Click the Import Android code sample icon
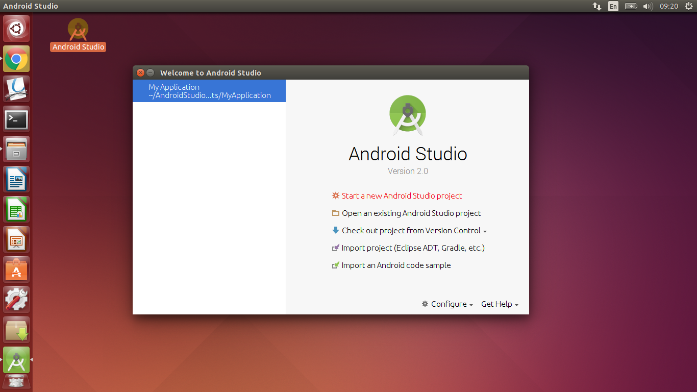 coord(336,265)
